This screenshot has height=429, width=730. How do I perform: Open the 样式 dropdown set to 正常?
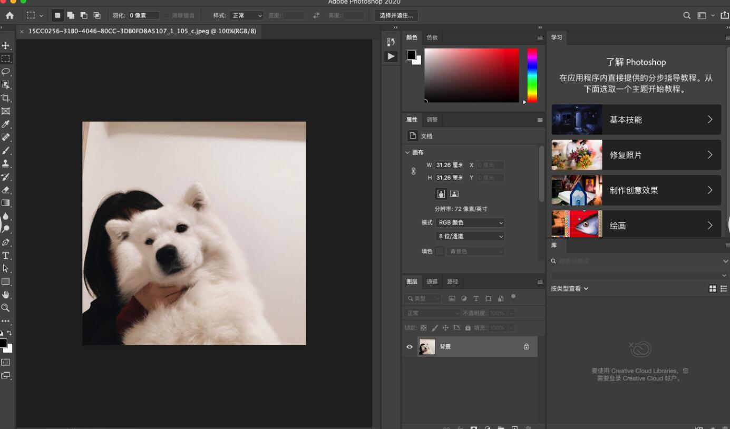pos(247,16)
